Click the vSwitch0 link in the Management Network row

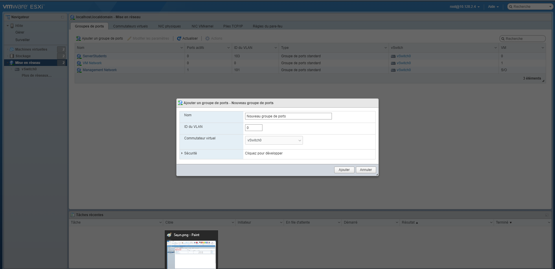[404, 70]
